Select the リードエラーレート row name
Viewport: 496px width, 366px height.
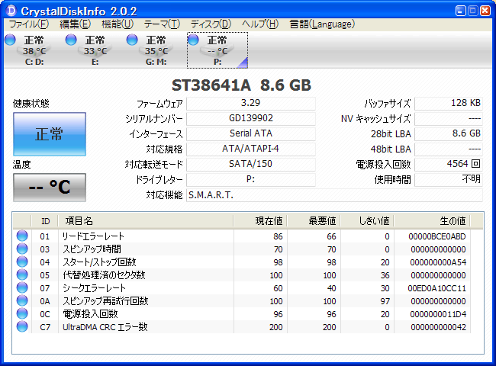pyautogui.click(x=93, y=236)
